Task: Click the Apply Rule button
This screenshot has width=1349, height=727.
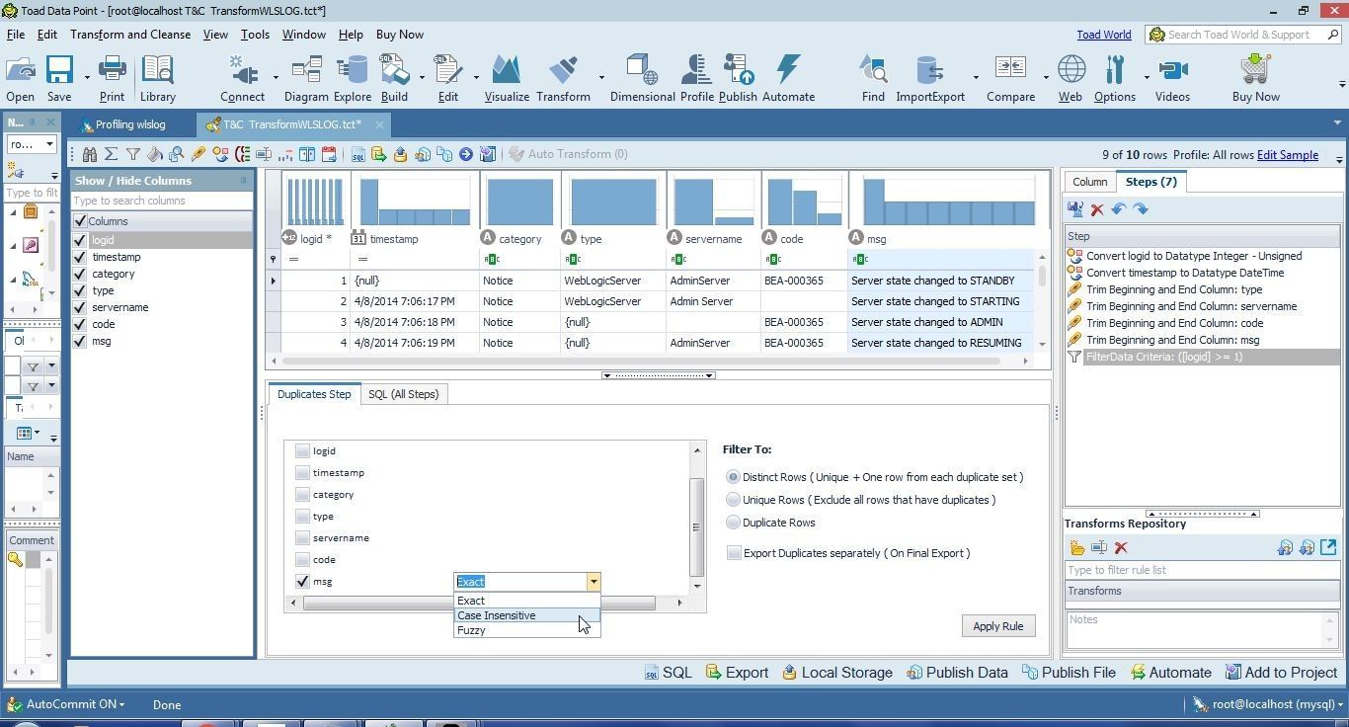Action: point(997,626)
